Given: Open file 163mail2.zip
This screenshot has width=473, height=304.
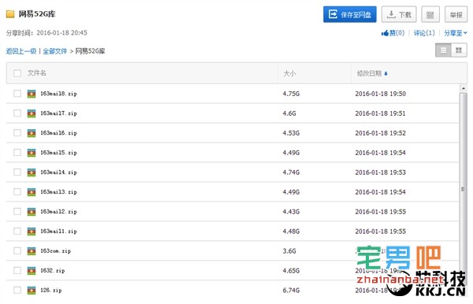Looking at the screenshot, I should [x=58, y=212].
